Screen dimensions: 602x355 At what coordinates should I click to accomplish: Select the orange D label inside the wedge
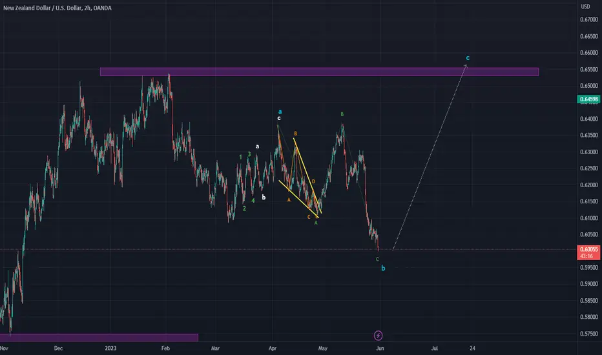coord(313,181)
